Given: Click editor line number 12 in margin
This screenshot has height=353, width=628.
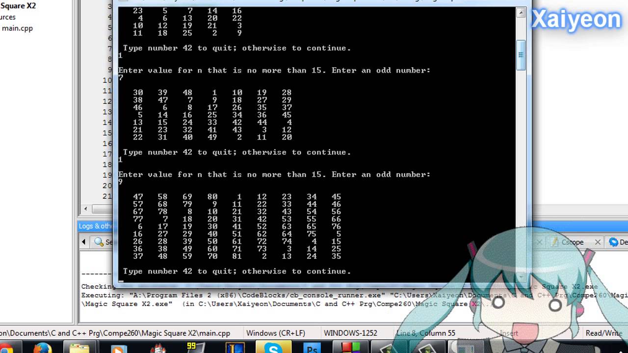Looking at the screenshot, I should 107,101.
